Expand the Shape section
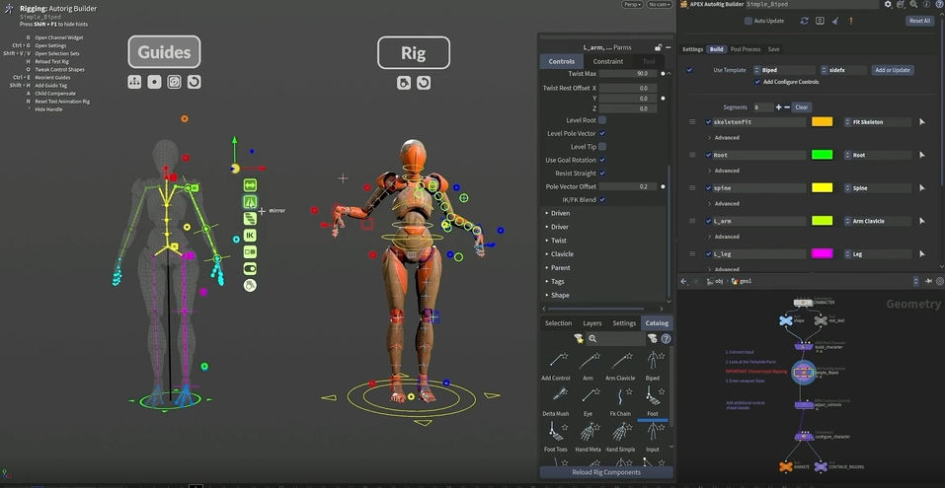This screenshot has height=488, width=945. [x=557, y=296]
